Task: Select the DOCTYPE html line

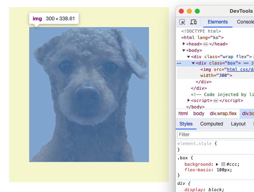Action: (x=201, y=31)
